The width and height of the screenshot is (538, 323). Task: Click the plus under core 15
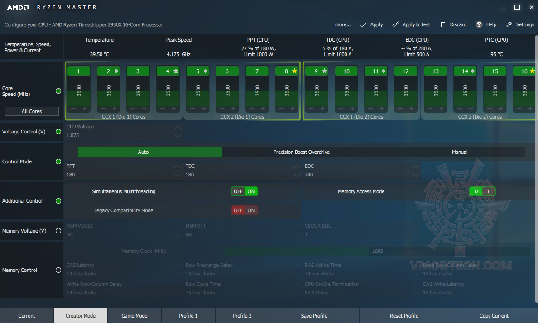tap(500, 109)
